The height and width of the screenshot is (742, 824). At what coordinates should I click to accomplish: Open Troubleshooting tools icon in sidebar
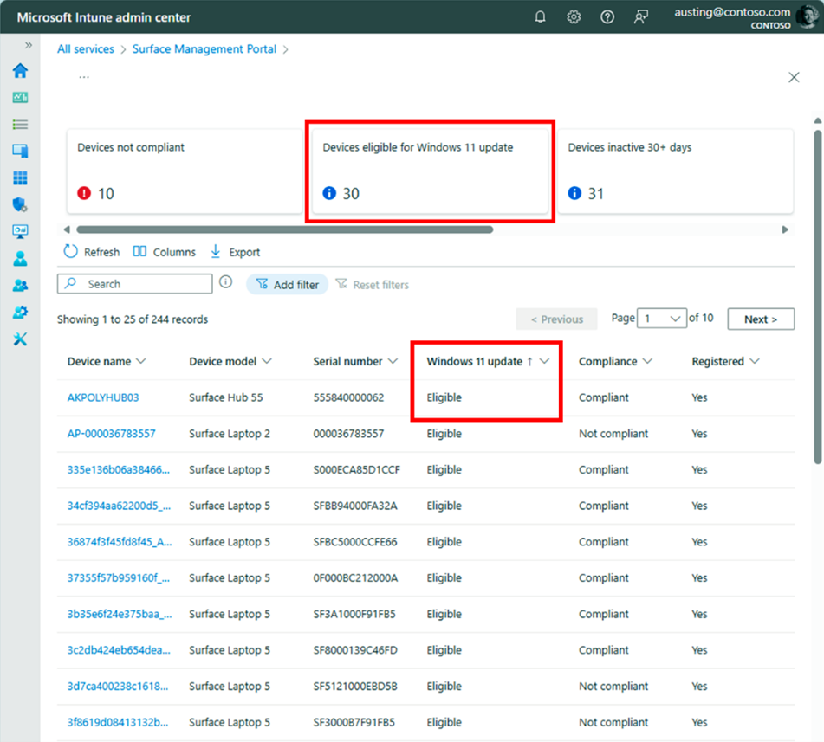tap(20, 339)
